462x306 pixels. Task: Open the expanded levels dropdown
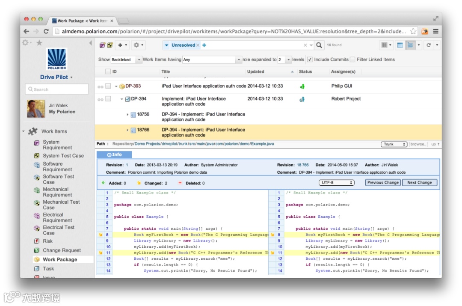284,59
